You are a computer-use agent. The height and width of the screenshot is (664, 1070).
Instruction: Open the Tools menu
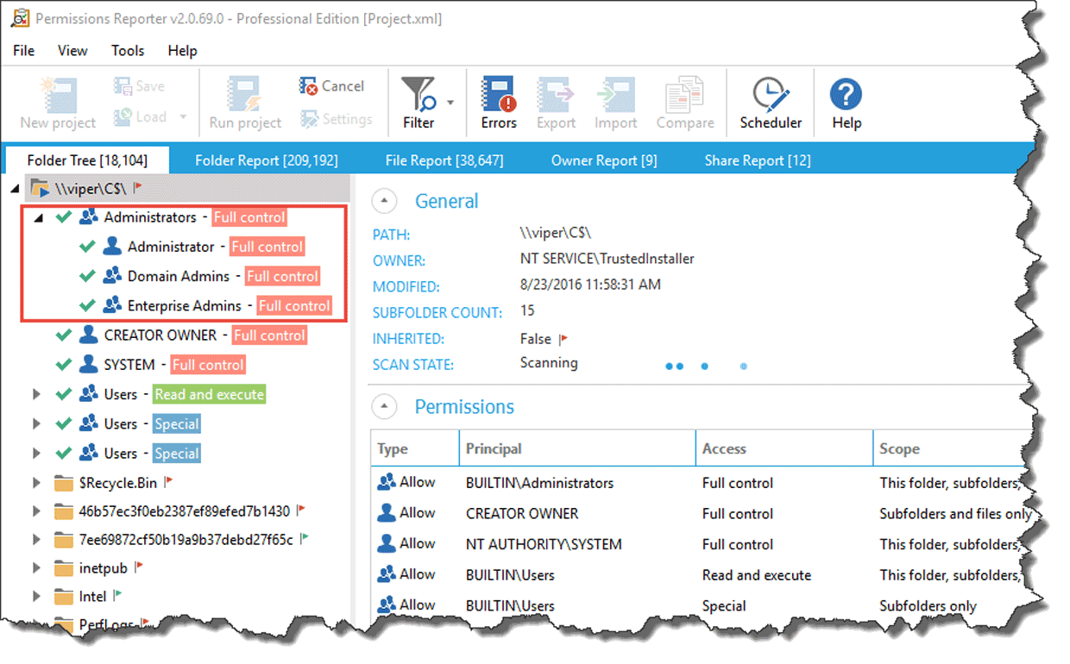tap(128, 51)
